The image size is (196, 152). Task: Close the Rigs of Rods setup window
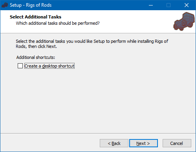187,5
